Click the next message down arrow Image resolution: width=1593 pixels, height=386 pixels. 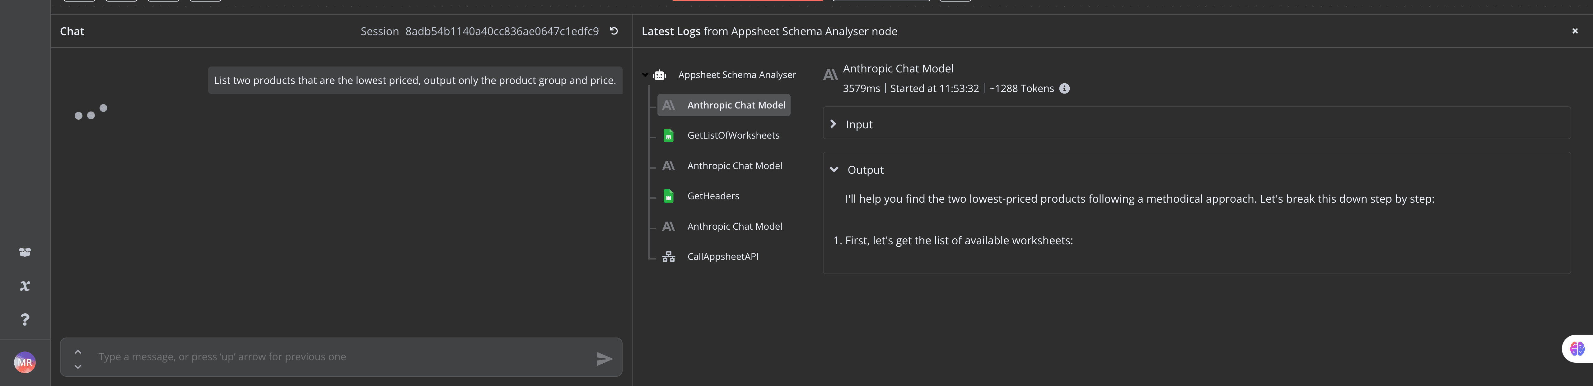[78, 366]
